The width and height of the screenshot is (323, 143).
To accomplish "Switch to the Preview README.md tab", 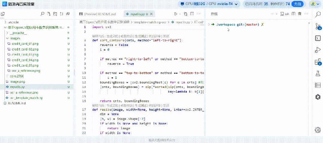I will click(x=101, y=14).
